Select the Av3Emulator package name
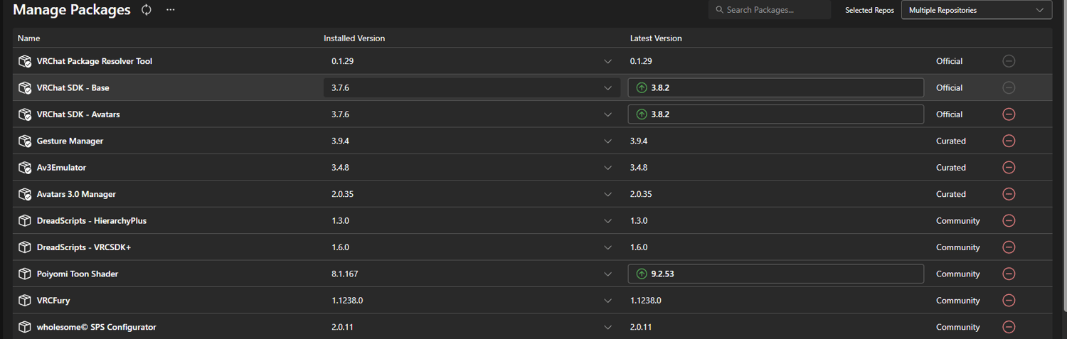Screen dimensions: 1067x339 click(61, 168)
